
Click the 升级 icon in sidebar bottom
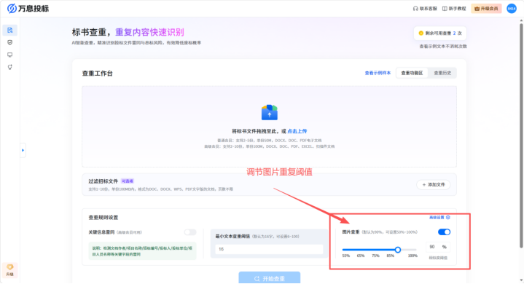click(x=10, y=270)
